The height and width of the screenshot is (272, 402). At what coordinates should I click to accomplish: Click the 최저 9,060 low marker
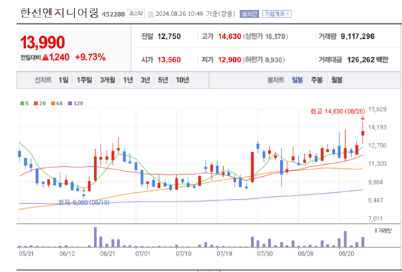84,202
